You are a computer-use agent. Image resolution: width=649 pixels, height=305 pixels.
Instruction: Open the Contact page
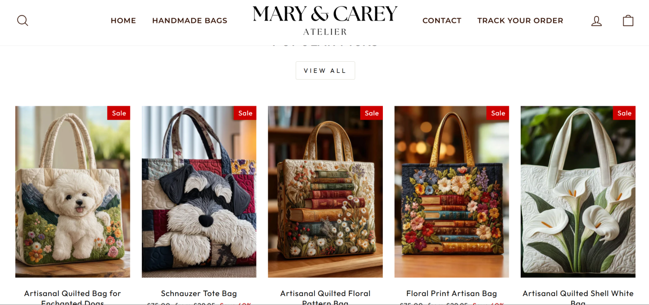click(x=442, y=20)
